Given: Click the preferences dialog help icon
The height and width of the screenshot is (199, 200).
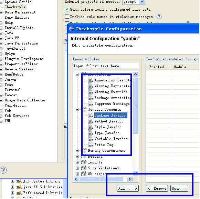Looking at the screenshot, I should pos(3,170).
